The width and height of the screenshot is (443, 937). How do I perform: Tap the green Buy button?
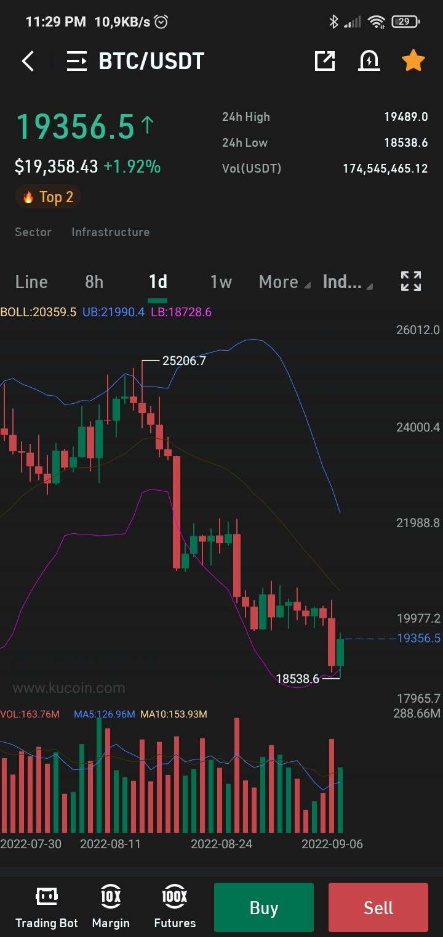coord(264,907)
